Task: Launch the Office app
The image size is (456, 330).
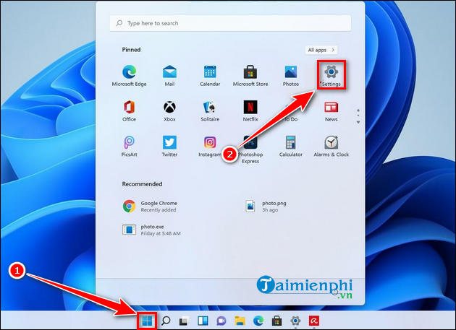Action: click(129, 111)
